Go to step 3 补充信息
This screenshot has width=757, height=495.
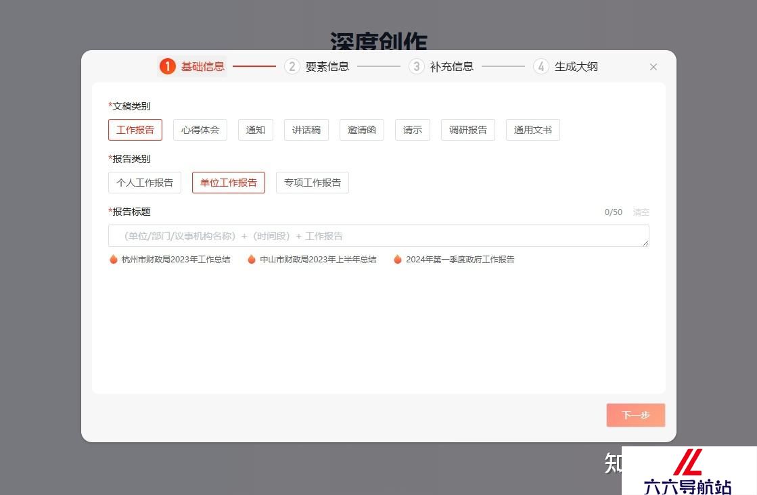[x=441, y=66]
